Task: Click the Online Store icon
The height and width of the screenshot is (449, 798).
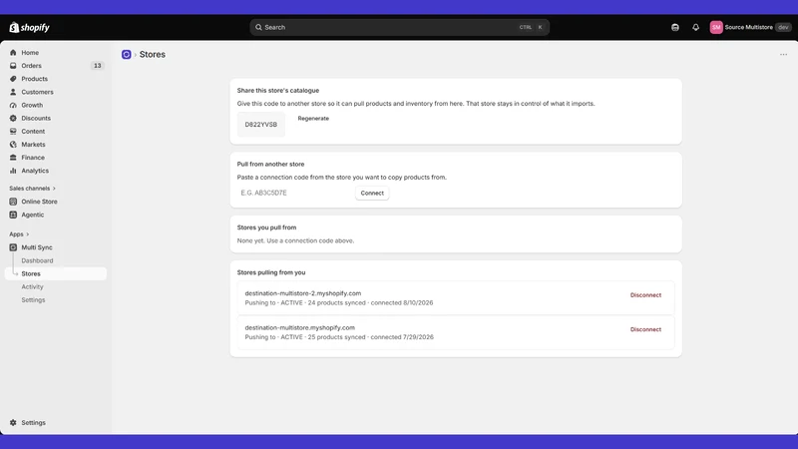Action: tap(13, 202)
